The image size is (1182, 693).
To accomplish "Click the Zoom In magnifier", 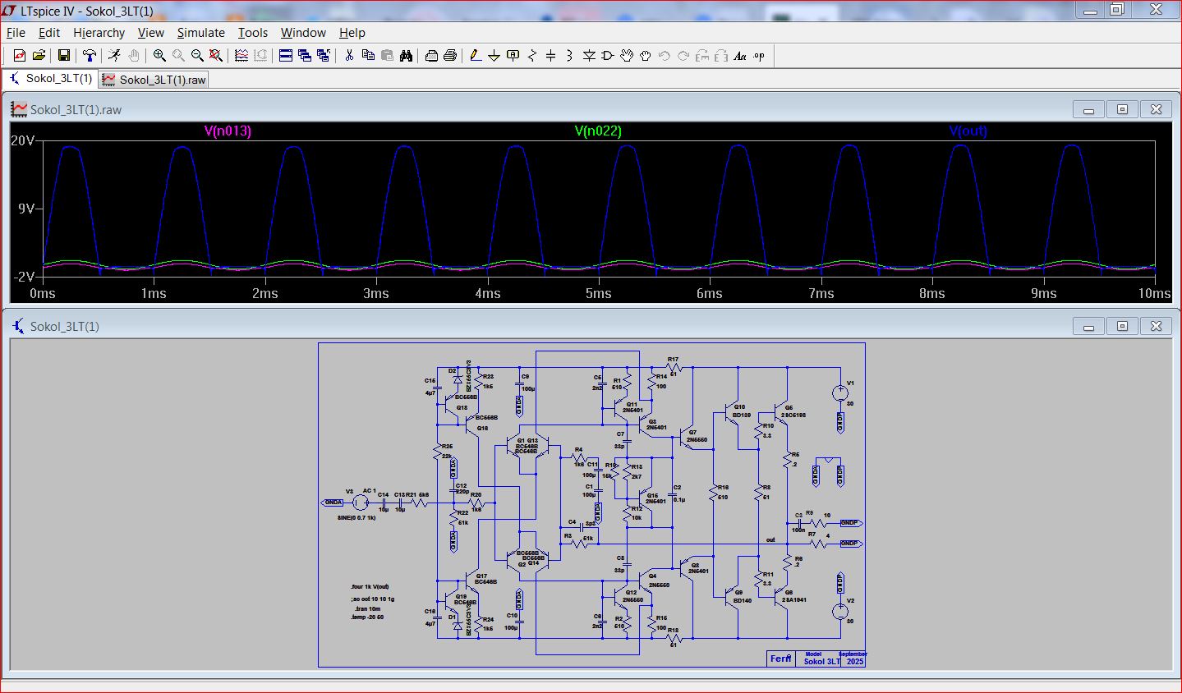I will coord(159,56).
